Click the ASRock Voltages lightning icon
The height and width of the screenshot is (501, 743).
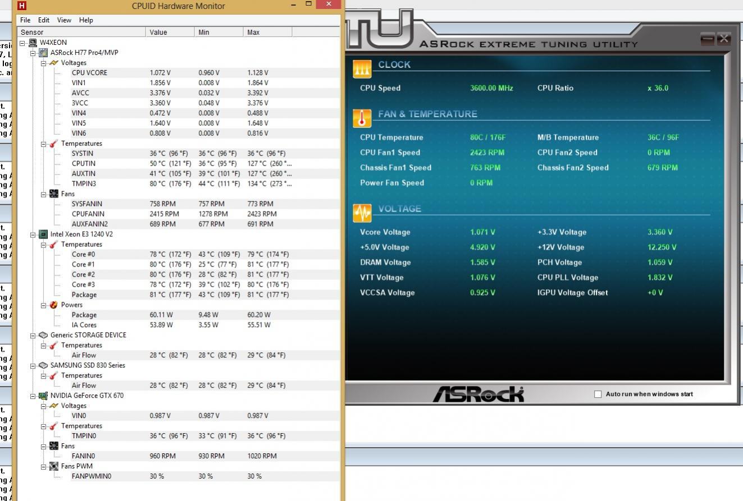[x=54, y=62]
